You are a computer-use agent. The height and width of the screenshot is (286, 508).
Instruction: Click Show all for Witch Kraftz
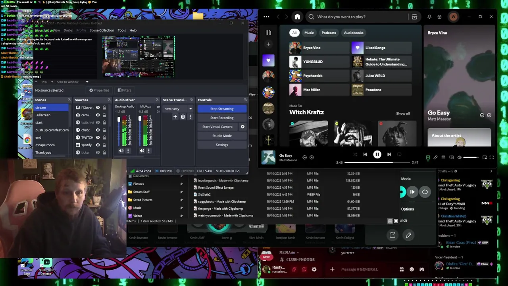tap(402, 114)
